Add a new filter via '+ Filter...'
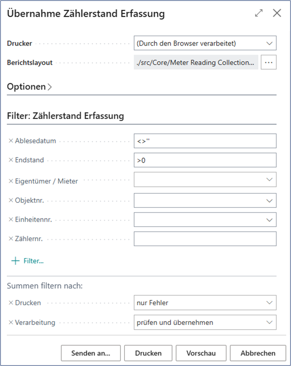Image resolution: width=291 pixels, height=366 pixels. (x=28, y=261)
